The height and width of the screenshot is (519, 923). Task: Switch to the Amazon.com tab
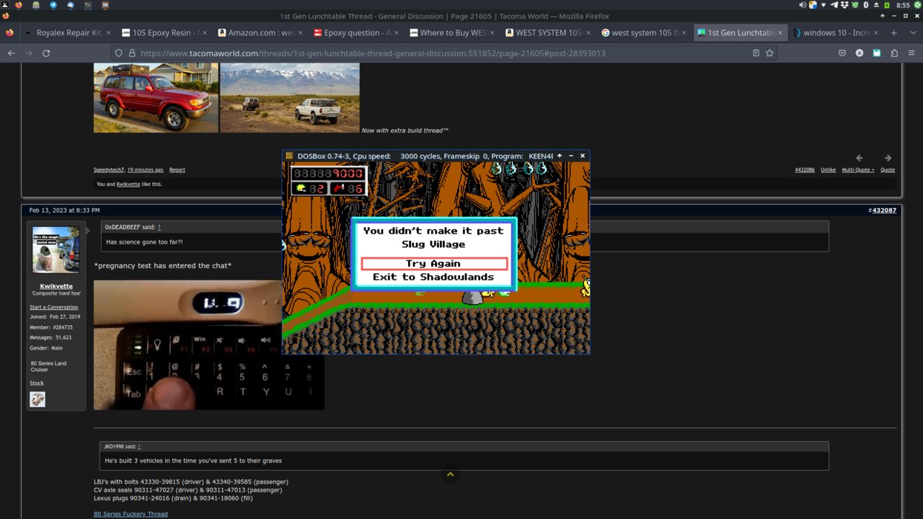[259, 32]
